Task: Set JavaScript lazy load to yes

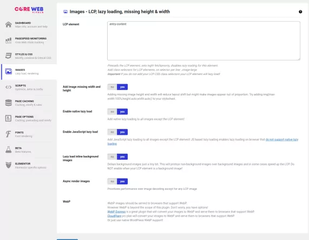Action: coord(122,132)
